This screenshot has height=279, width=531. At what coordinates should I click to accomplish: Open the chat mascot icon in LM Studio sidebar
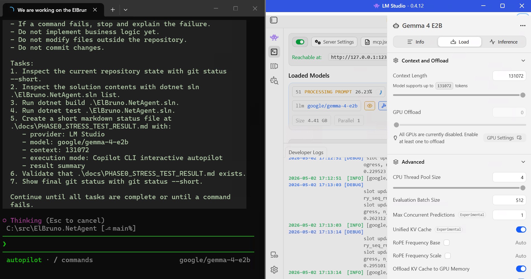click(274, 37)
